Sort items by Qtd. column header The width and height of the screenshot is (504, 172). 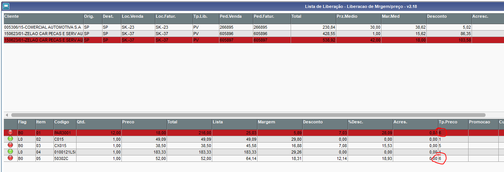click(99, 124)
